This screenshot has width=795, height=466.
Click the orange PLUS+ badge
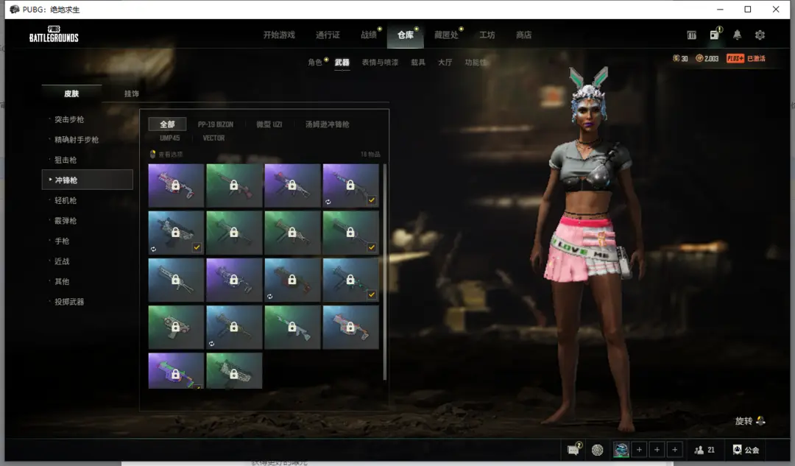735,58
